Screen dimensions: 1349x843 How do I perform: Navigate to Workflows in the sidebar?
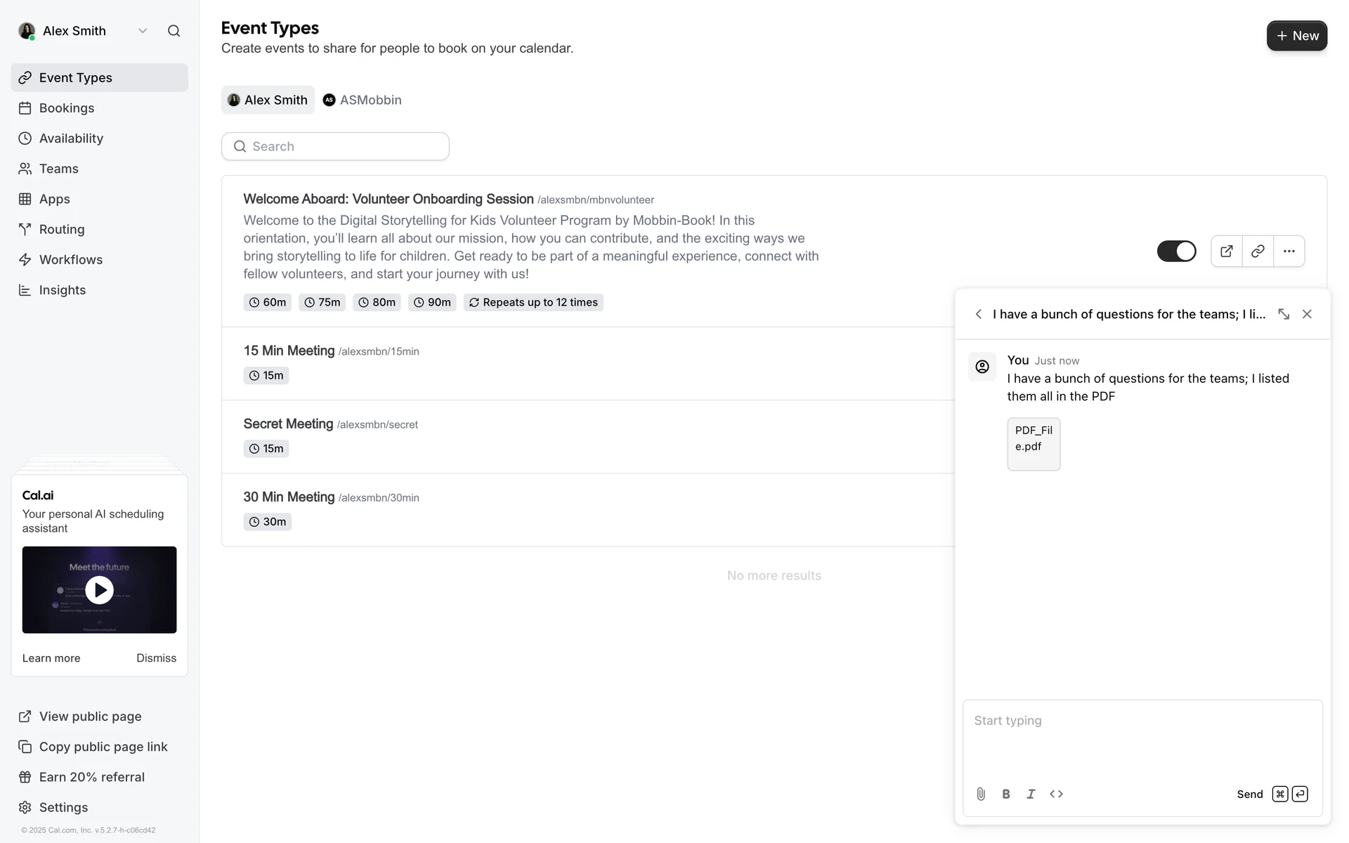point(71,260)
